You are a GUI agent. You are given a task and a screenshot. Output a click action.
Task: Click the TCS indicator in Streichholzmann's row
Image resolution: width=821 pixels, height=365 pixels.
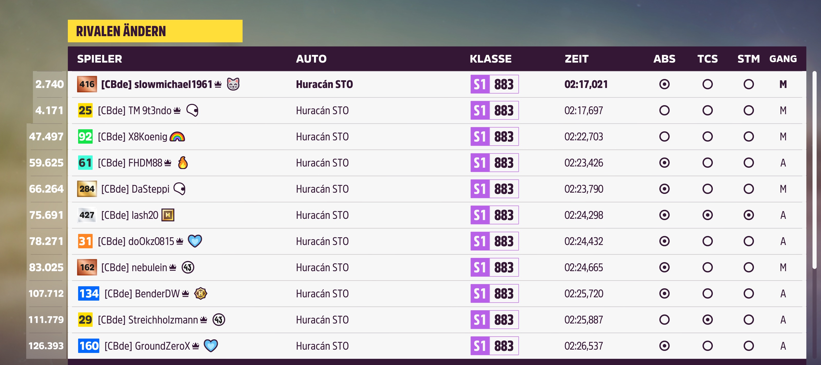(x=707, y=320)
